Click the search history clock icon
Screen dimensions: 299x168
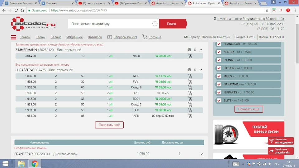155,24
